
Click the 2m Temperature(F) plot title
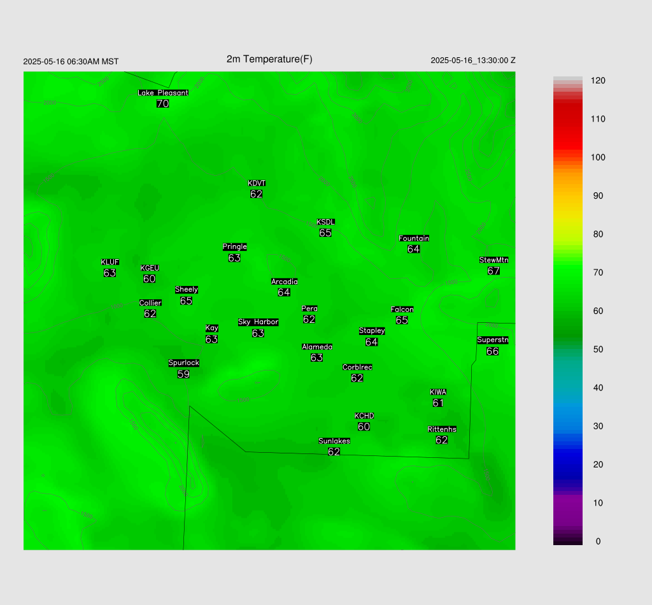(269, 59)
